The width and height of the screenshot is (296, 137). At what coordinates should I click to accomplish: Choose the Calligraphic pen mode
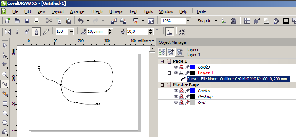tap(36, 32)
